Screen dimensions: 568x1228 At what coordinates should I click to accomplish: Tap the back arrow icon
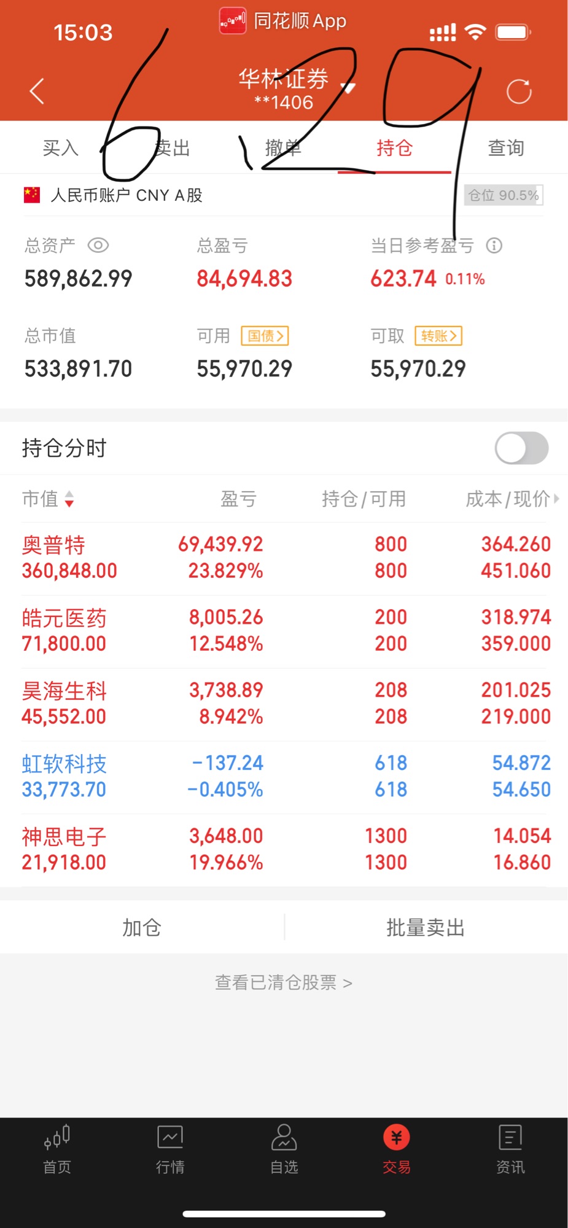37,91
